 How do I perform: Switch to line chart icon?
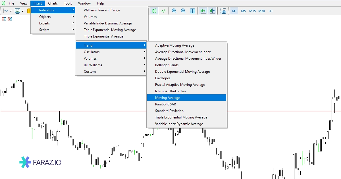click(x=163, y=11)
